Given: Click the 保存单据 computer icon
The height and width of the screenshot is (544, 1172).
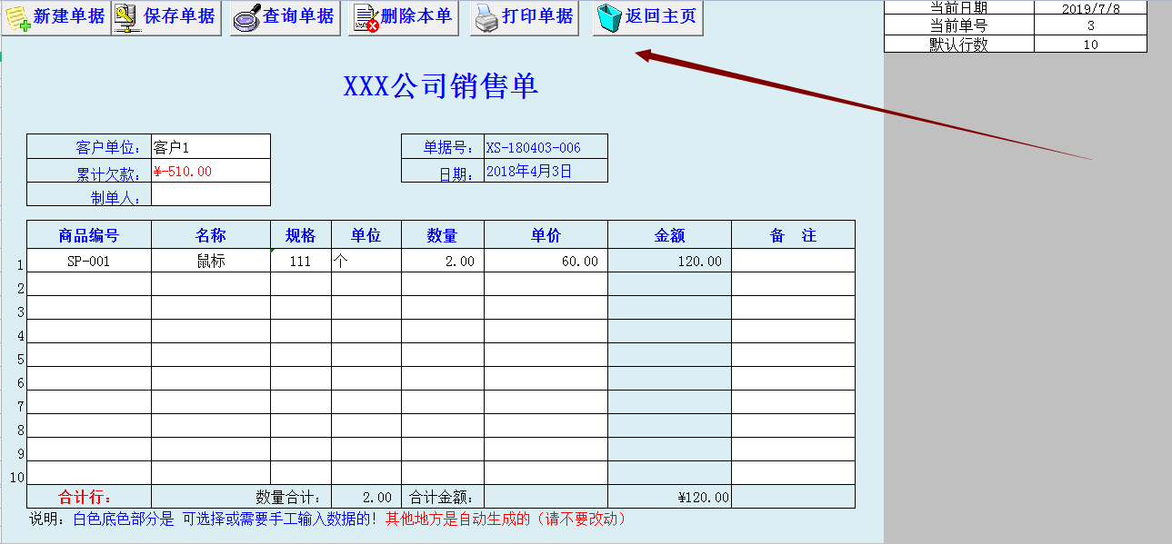Looking at the screenshot, I should pos(128,16).
